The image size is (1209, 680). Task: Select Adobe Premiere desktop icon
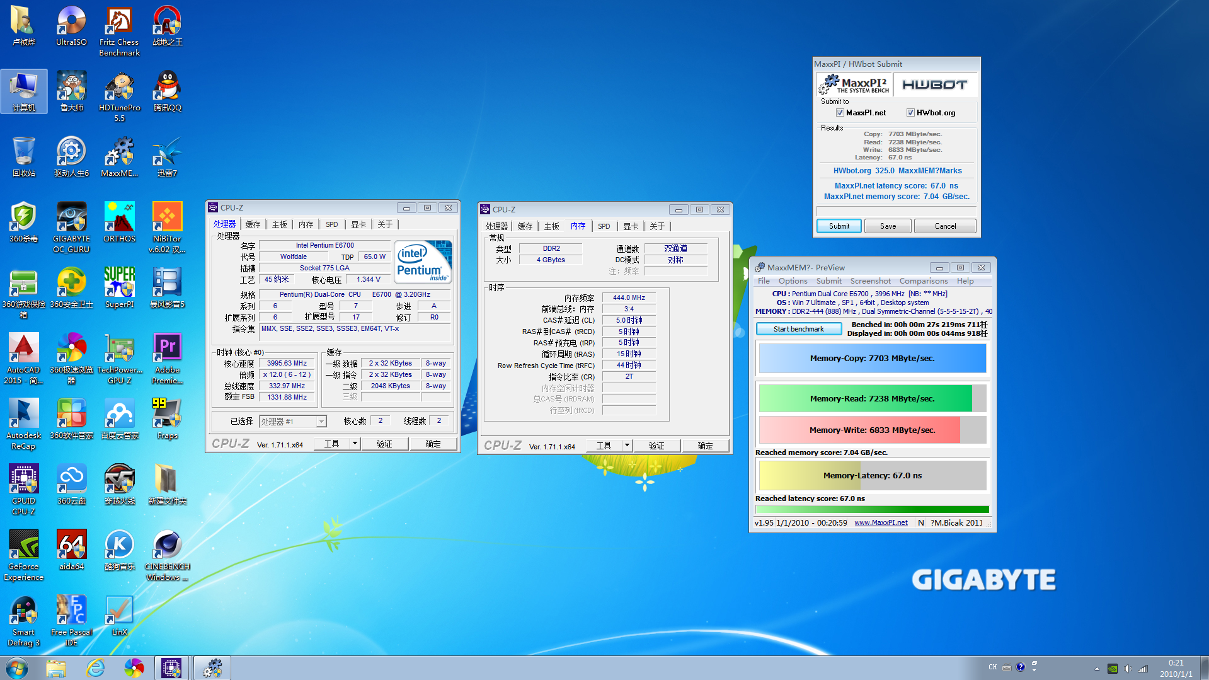pyautogui.click(x=167, y=359)
